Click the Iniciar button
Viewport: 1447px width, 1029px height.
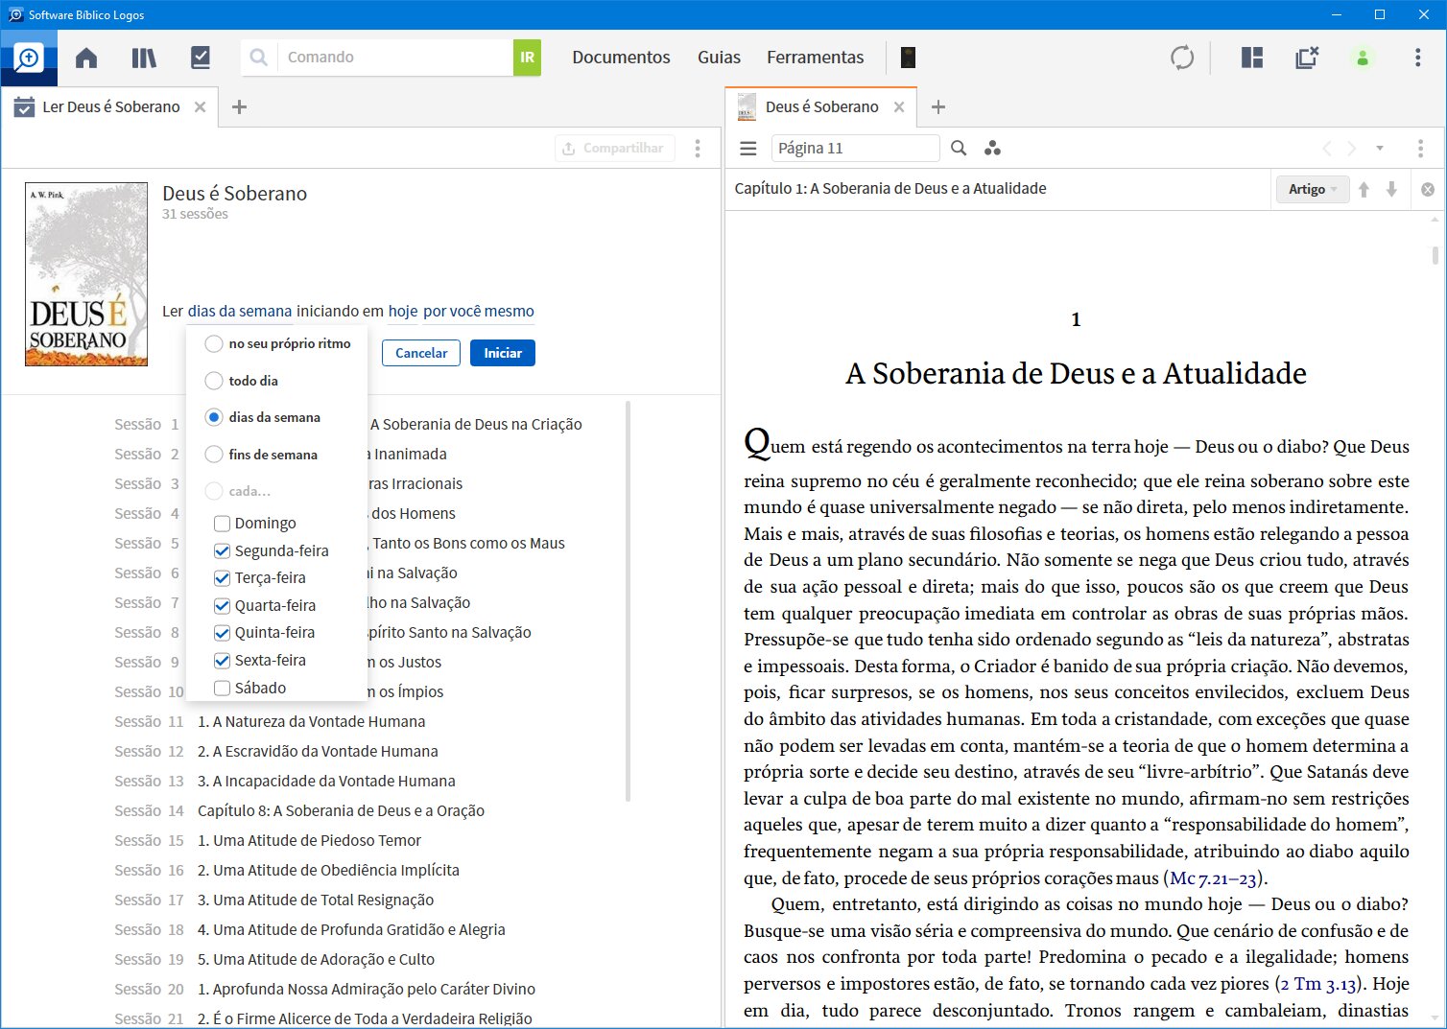(x=503, y=353)
